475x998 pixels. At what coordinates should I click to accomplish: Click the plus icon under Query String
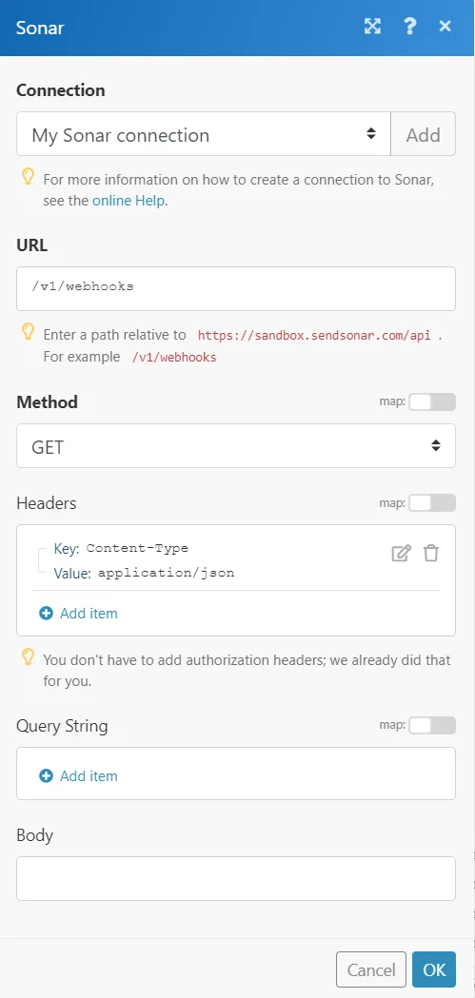click(46, 776)
